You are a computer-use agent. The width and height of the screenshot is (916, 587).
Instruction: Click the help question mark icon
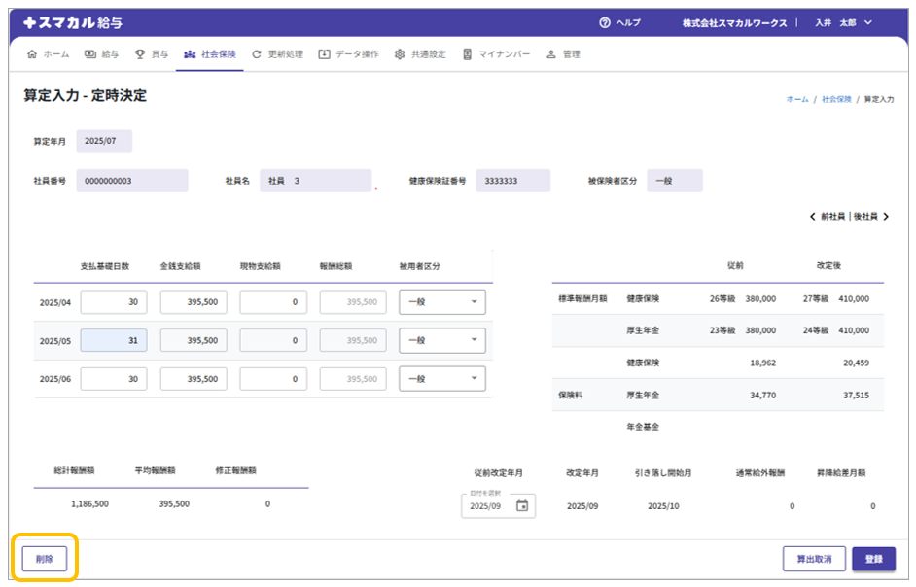(x=605, y=22)
